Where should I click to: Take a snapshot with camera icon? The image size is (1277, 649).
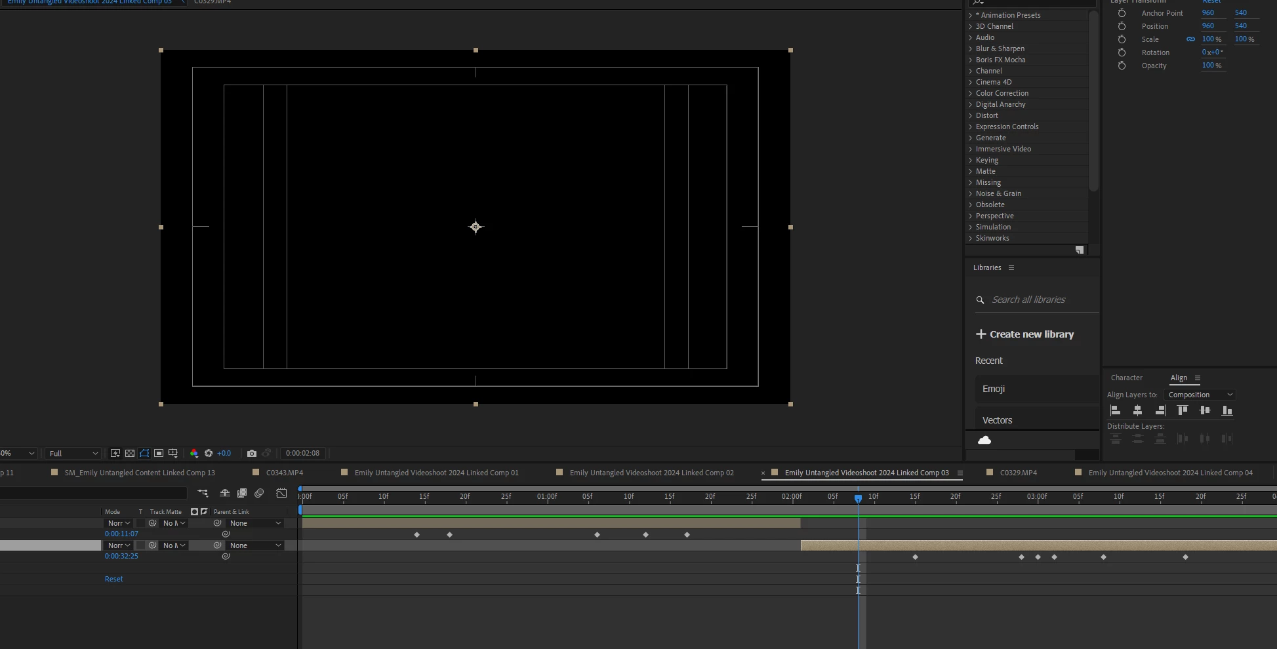pos(252,453)
